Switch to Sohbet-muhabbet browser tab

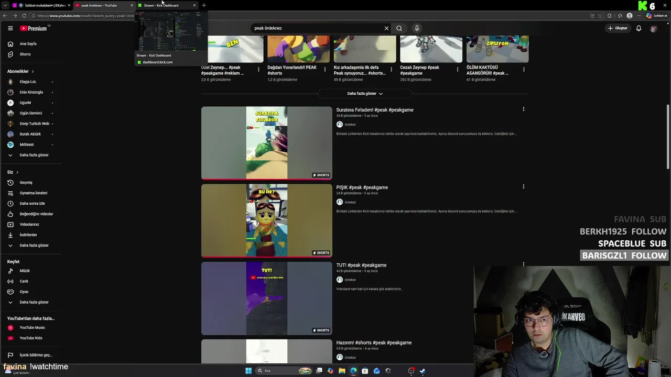pos(42,5)
